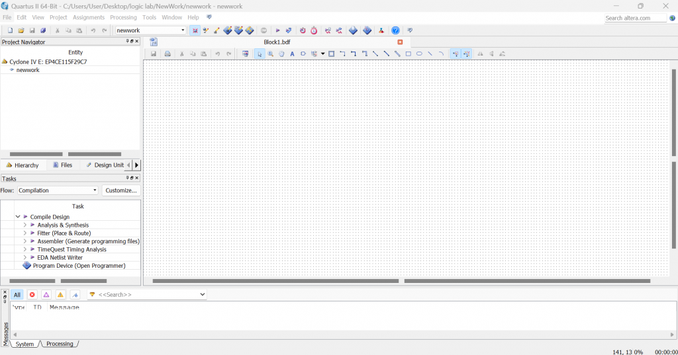Screen dimensions: 678x355
Task: Click the Save All icon in main toolbar
Action: [43, 30]
